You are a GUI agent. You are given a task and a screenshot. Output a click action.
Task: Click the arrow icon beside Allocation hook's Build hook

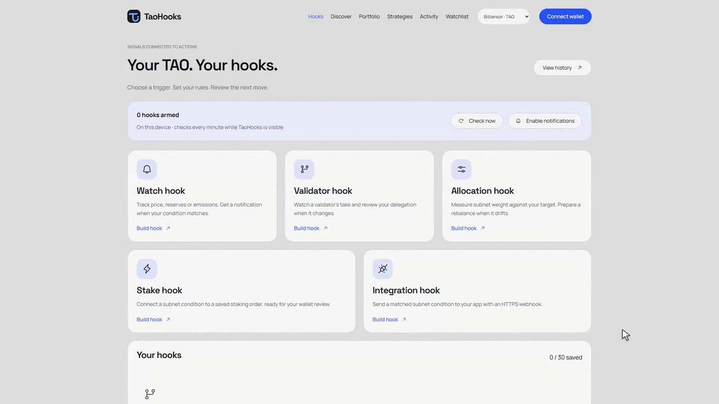[x=483, y=228]
